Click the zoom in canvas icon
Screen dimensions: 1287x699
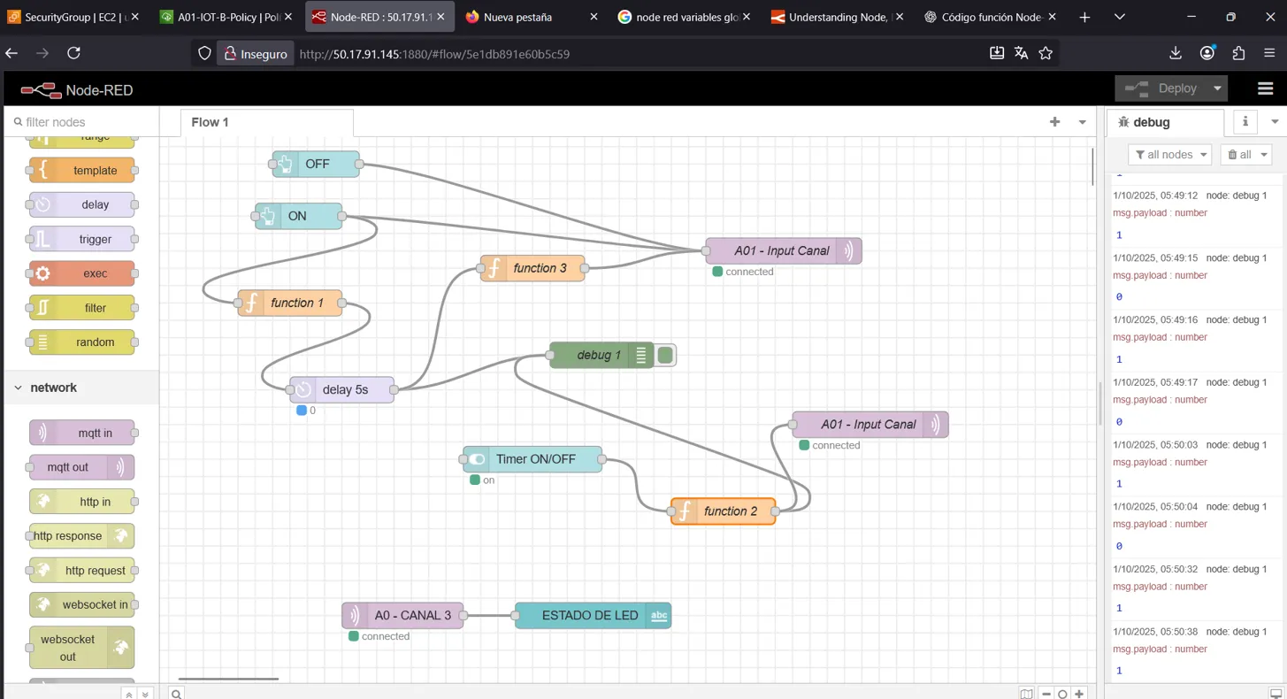pos(1079,694)
